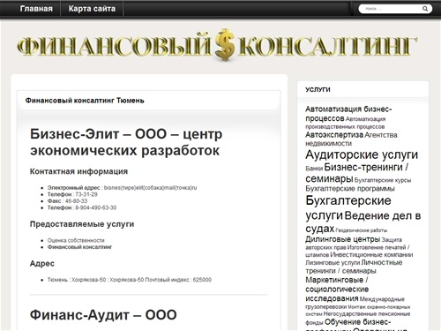Open the Главная menu item
This screenshot has width=441, height=331.
tap(36, 9)
